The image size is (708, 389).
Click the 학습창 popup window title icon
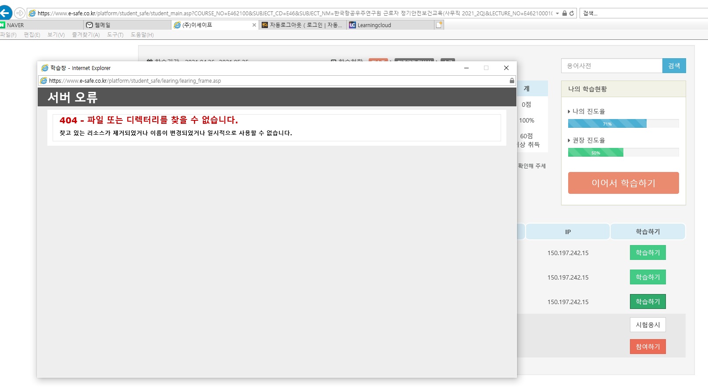coord(45,68)
